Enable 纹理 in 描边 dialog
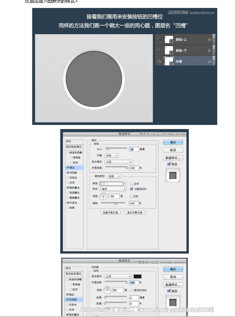The image size is (235, 317). tap(71, 163)
